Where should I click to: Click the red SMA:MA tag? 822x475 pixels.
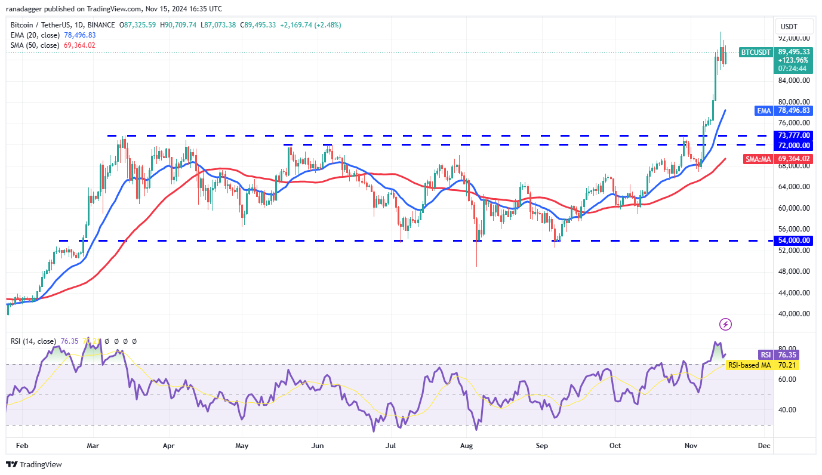(758, 159)
